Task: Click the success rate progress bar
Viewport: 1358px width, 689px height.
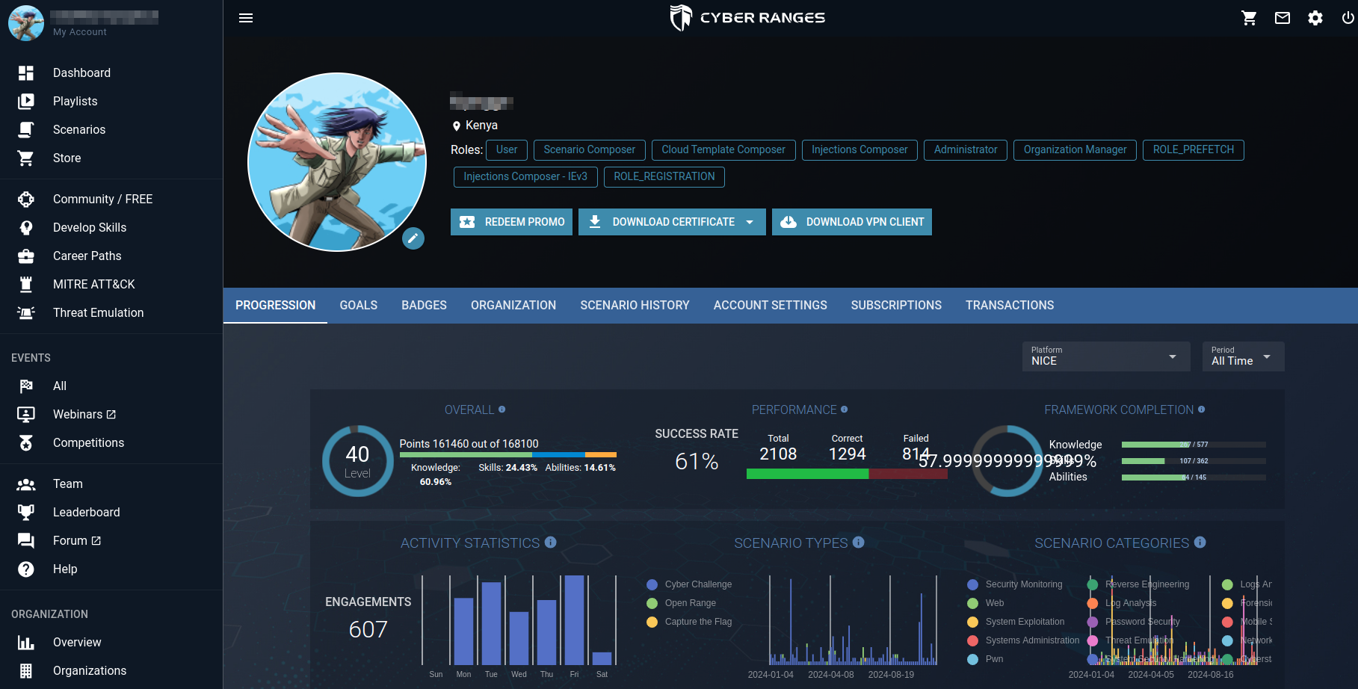Action: pyautogui.click(x=845, y=474)
